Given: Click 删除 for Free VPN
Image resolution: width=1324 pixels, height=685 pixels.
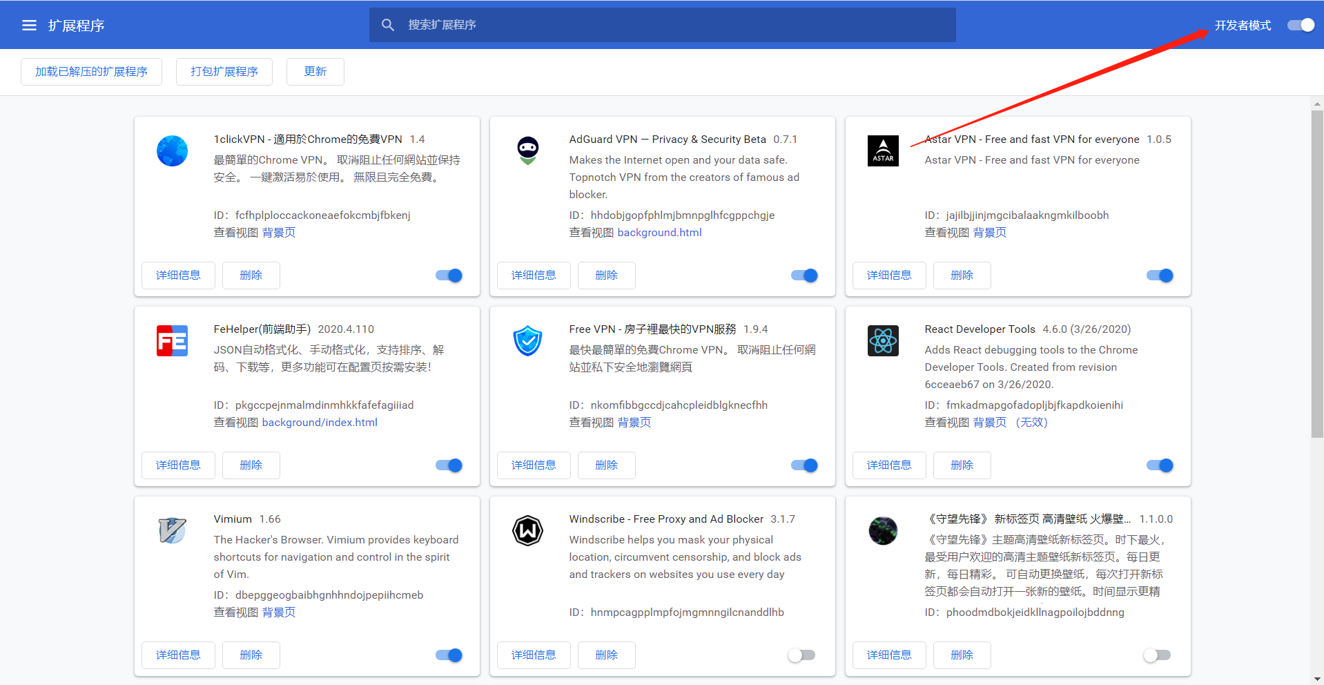Looking at the screenshot, I should (x=607, y=465).
